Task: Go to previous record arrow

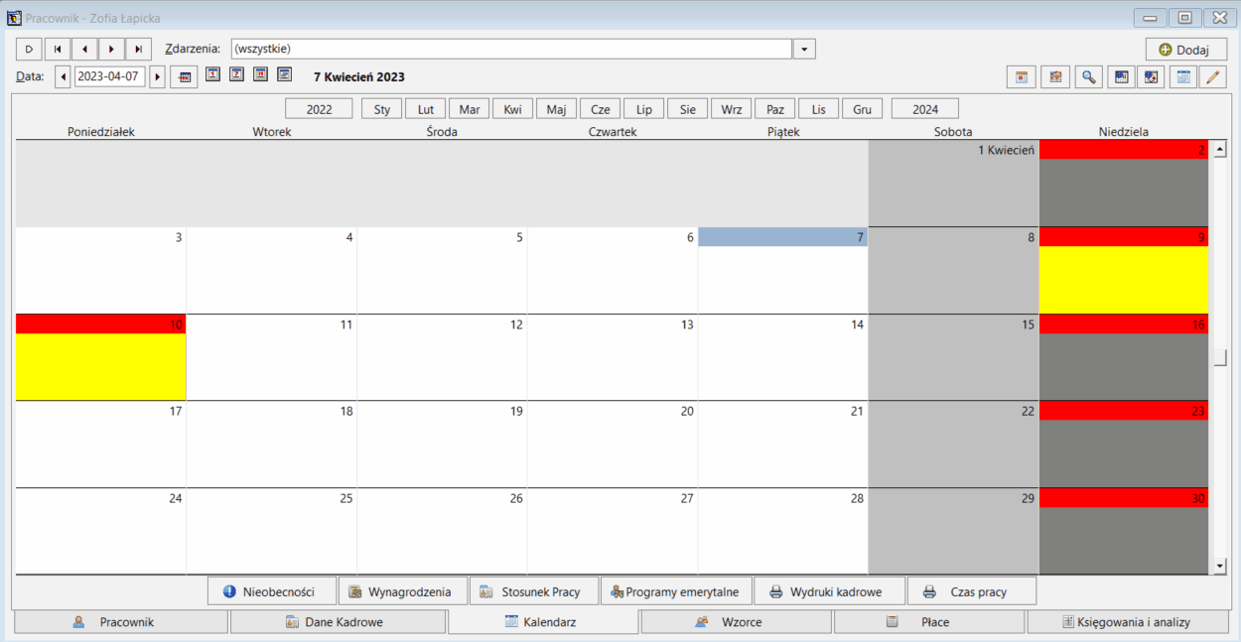Action: pyautogui.click(x=84, y=49)
